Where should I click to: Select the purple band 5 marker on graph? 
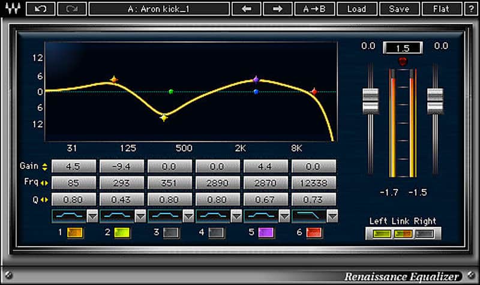coord(256,80)
